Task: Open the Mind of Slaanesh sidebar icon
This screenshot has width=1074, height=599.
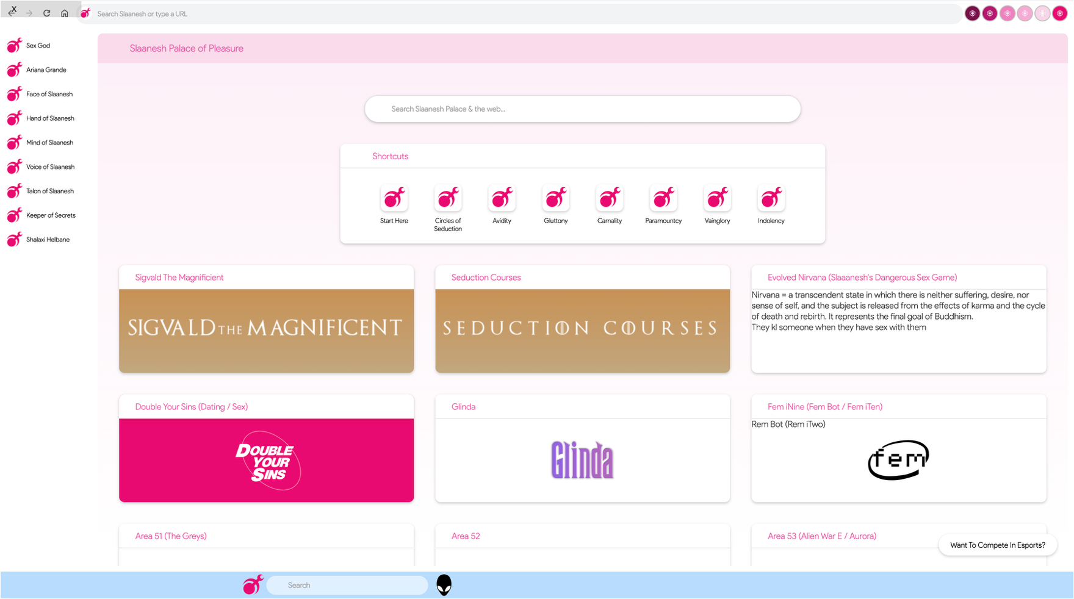Action: click(15, 142)
